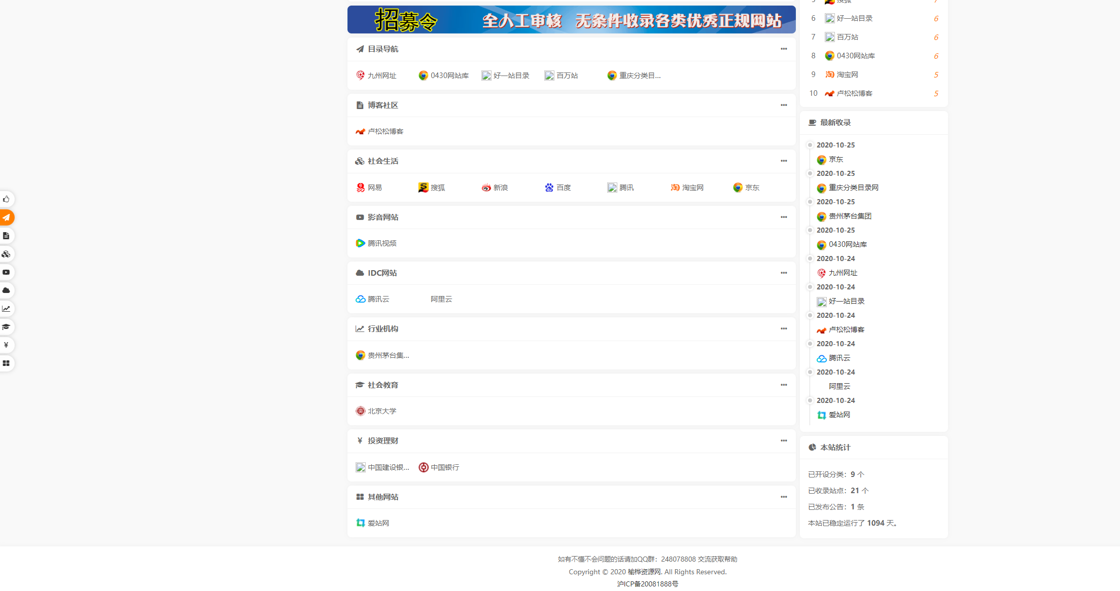Expand more options for 行业机构
1120x591 pixels.
pyautogui.click(x=784, y=328)
